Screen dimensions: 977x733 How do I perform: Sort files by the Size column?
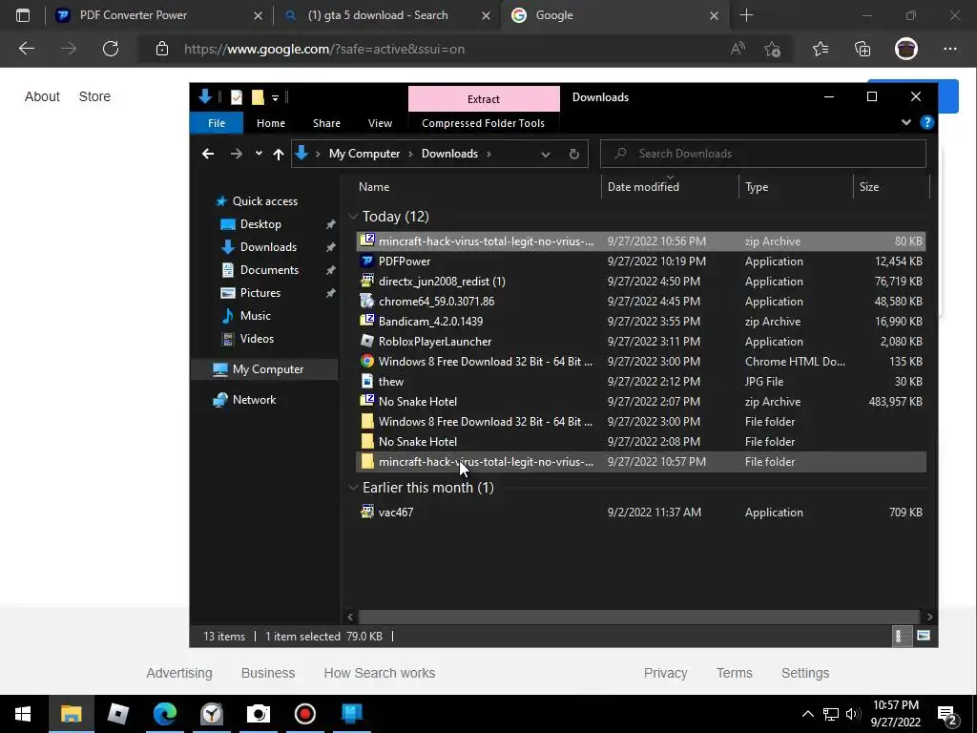(x=868, y=186)
